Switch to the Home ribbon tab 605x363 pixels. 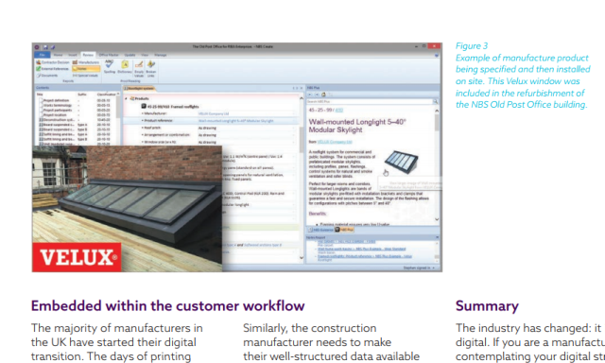59,55
